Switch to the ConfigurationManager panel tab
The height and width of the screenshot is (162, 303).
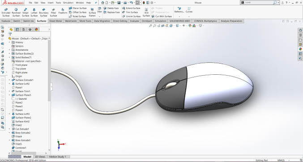24,29
